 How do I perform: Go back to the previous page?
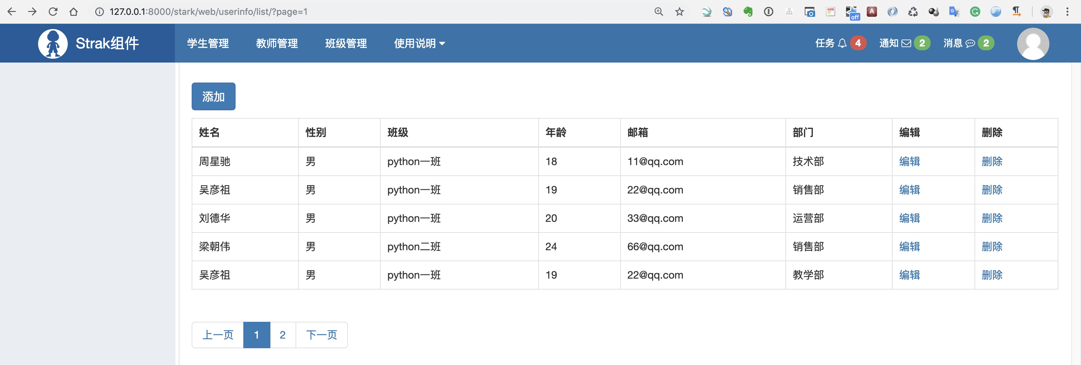12,12
